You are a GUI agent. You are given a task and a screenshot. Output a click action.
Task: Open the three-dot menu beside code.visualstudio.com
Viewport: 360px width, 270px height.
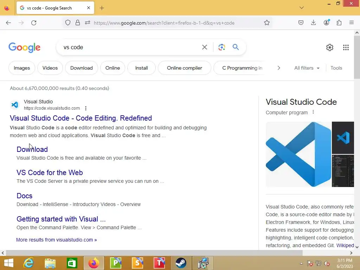pyautogui.click(x=86, y=108)
